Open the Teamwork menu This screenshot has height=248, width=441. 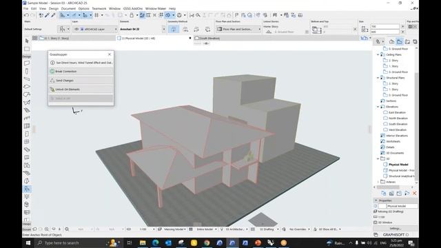(99, 9)
